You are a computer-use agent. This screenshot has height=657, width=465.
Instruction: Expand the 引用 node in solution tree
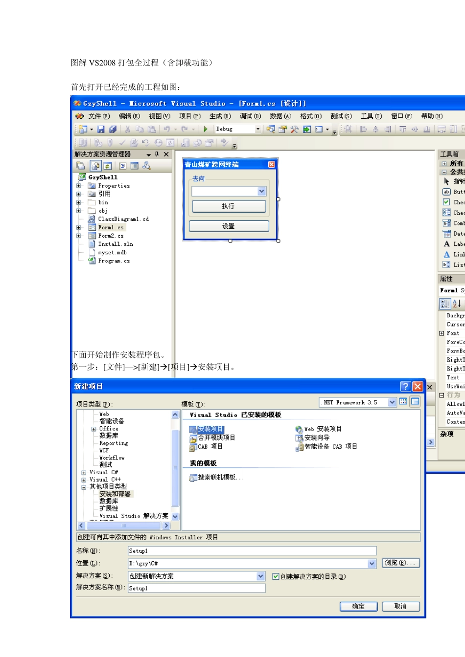78,194
